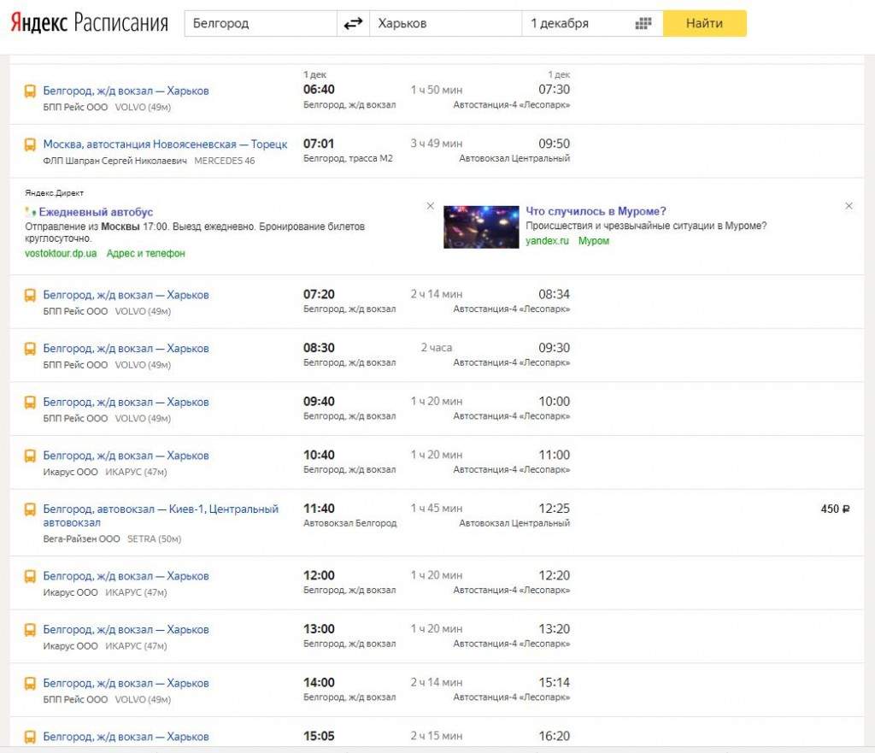Click the Харьков destination input field
This screenshot has width=875, height=753.
(444, 24)
